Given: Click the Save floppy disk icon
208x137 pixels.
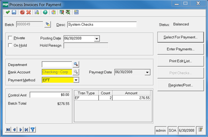Looking at the screenshot, I should (14, 12).
